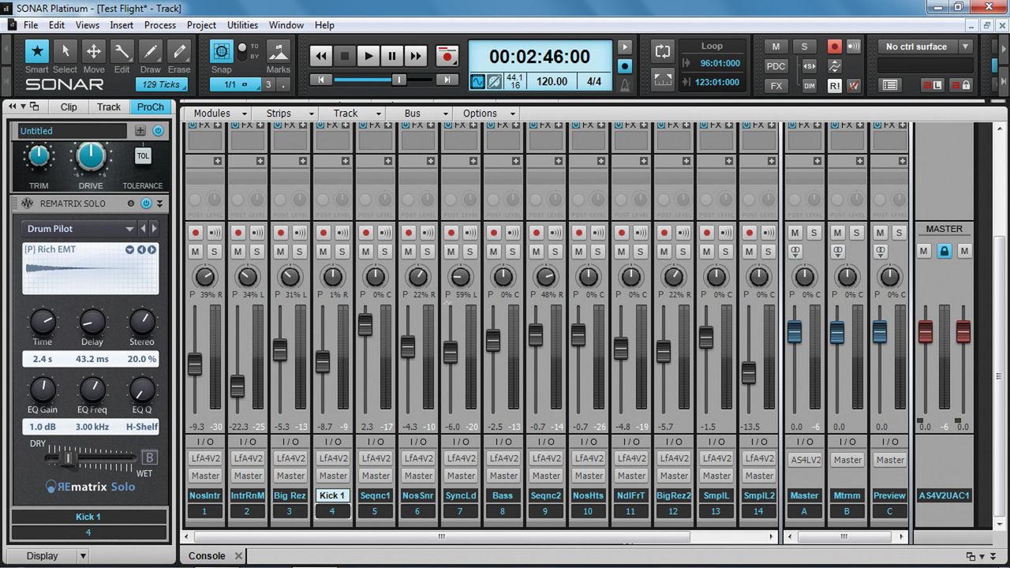Click the TOL tolerance button
Image resolution: width=1010 pixels, height=568 pixels.
(x=143, y=156)
